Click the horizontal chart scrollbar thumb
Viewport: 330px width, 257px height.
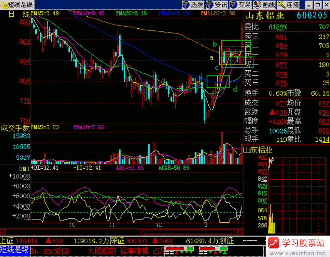[189, 232]
